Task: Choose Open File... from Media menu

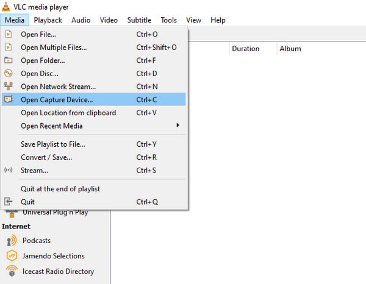Action: point(93,34)
